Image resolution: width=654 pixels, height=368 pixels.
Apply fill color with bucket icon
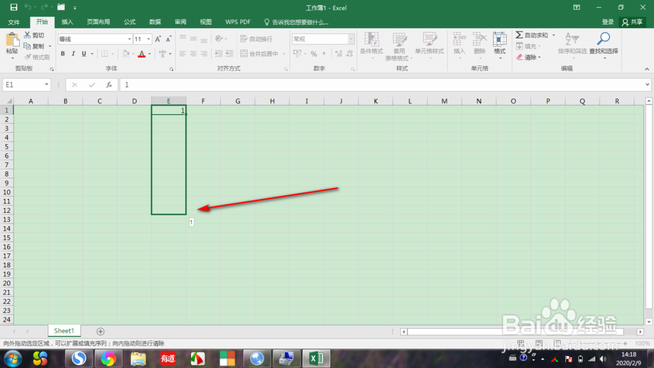[x=126, y=54]
